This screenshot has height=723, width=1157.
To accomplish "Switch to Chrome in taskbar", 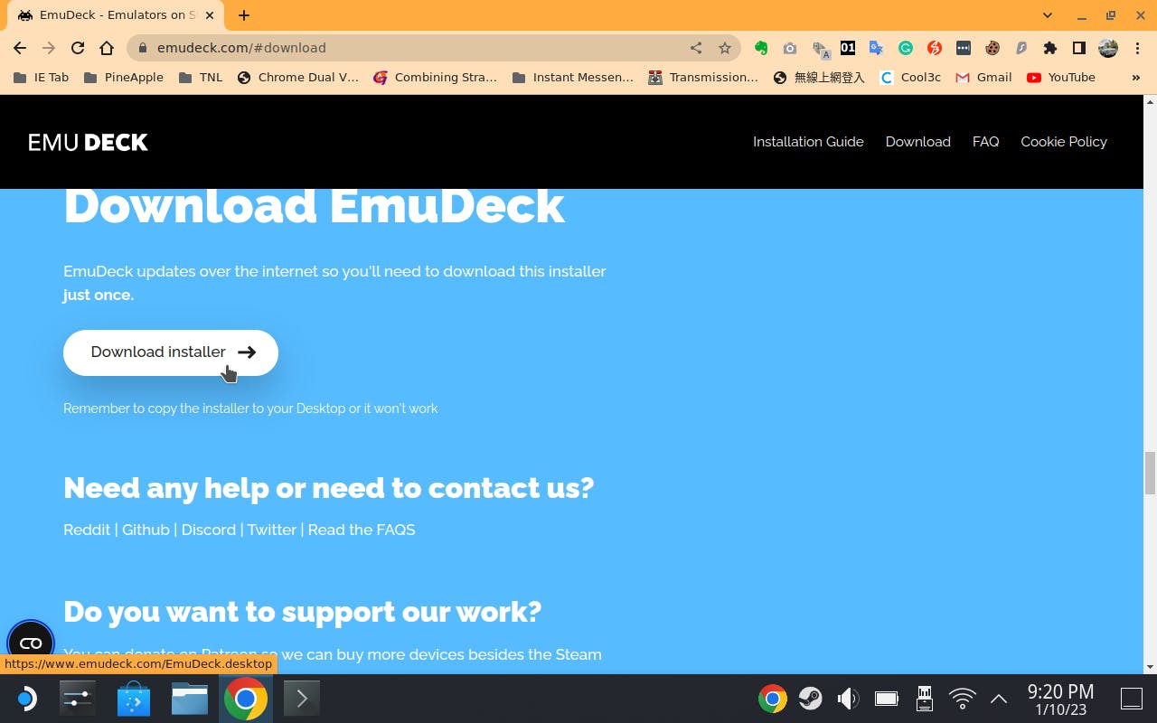I will click(245, 699).
